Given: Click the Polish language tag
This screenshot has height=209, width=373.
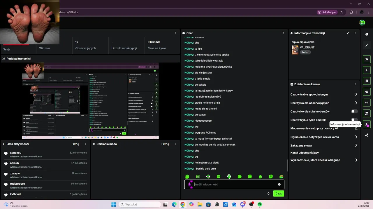Looking at the screenshot, I should [305, 52].
